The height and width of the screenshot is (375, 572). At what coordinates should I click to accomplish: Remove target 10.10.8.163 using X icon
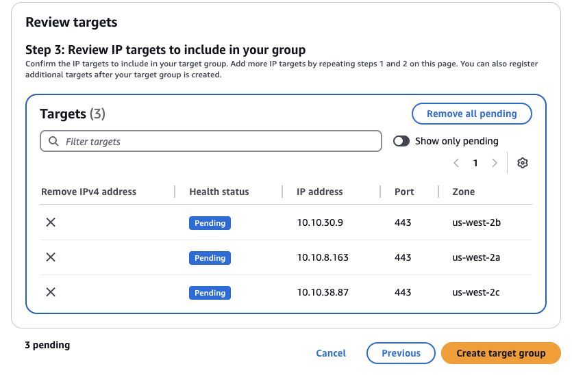click(x=51, y=257)
